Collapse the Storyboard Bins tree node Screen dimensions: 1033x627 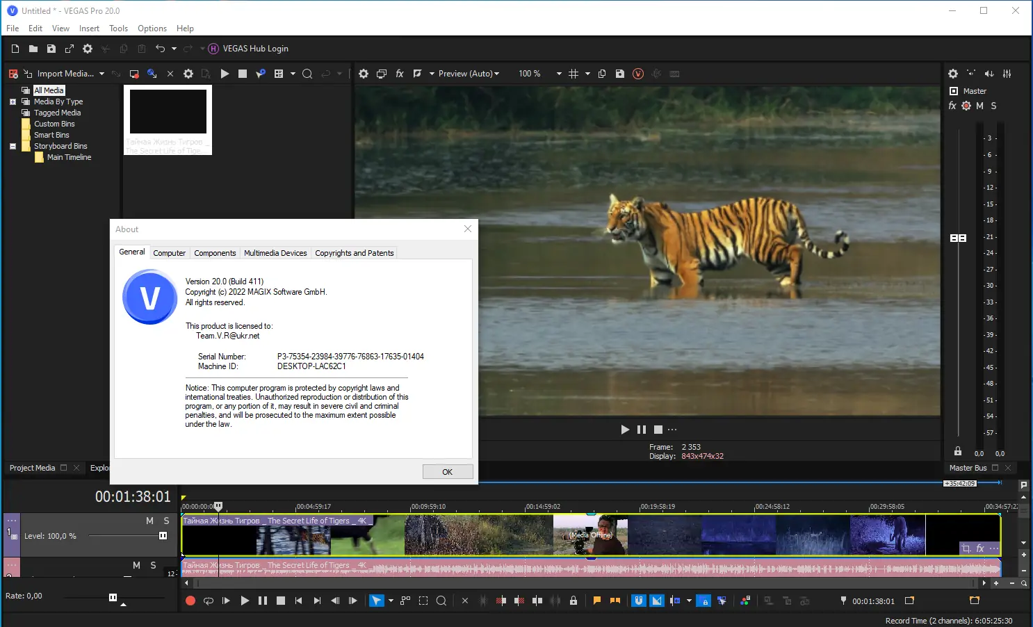tap(13, 146)
